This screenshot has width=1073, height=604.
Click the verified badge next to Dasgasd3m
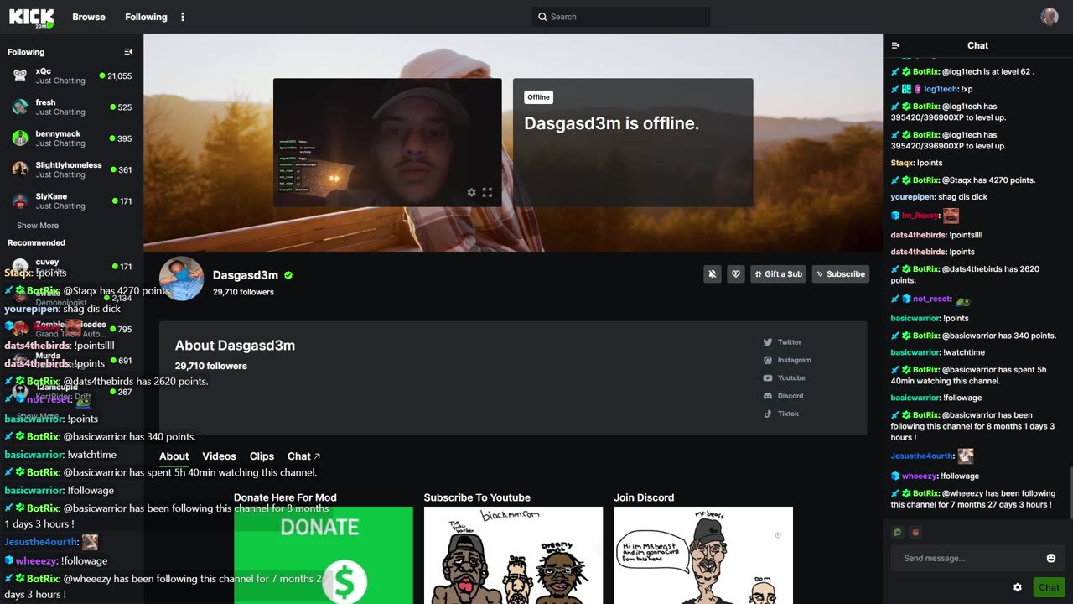288,275
